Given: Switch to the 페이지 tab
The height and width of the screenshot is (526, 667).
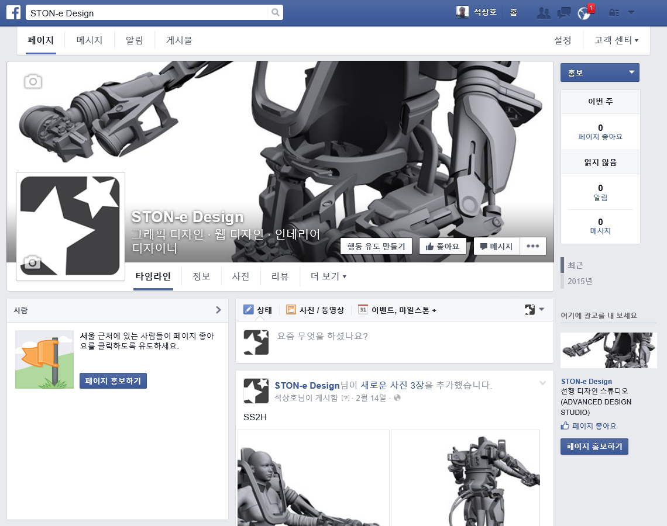Looking at the screenshot, I should pos(41,40).
